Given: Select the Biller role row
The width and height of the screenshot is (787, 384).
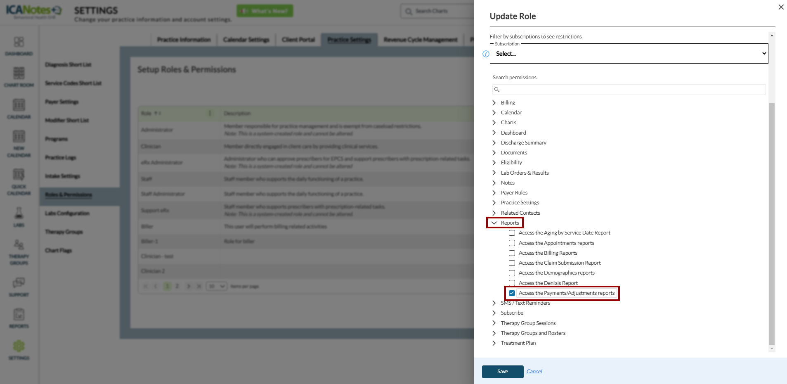Looking at the screenshot, I should [306, 227].
